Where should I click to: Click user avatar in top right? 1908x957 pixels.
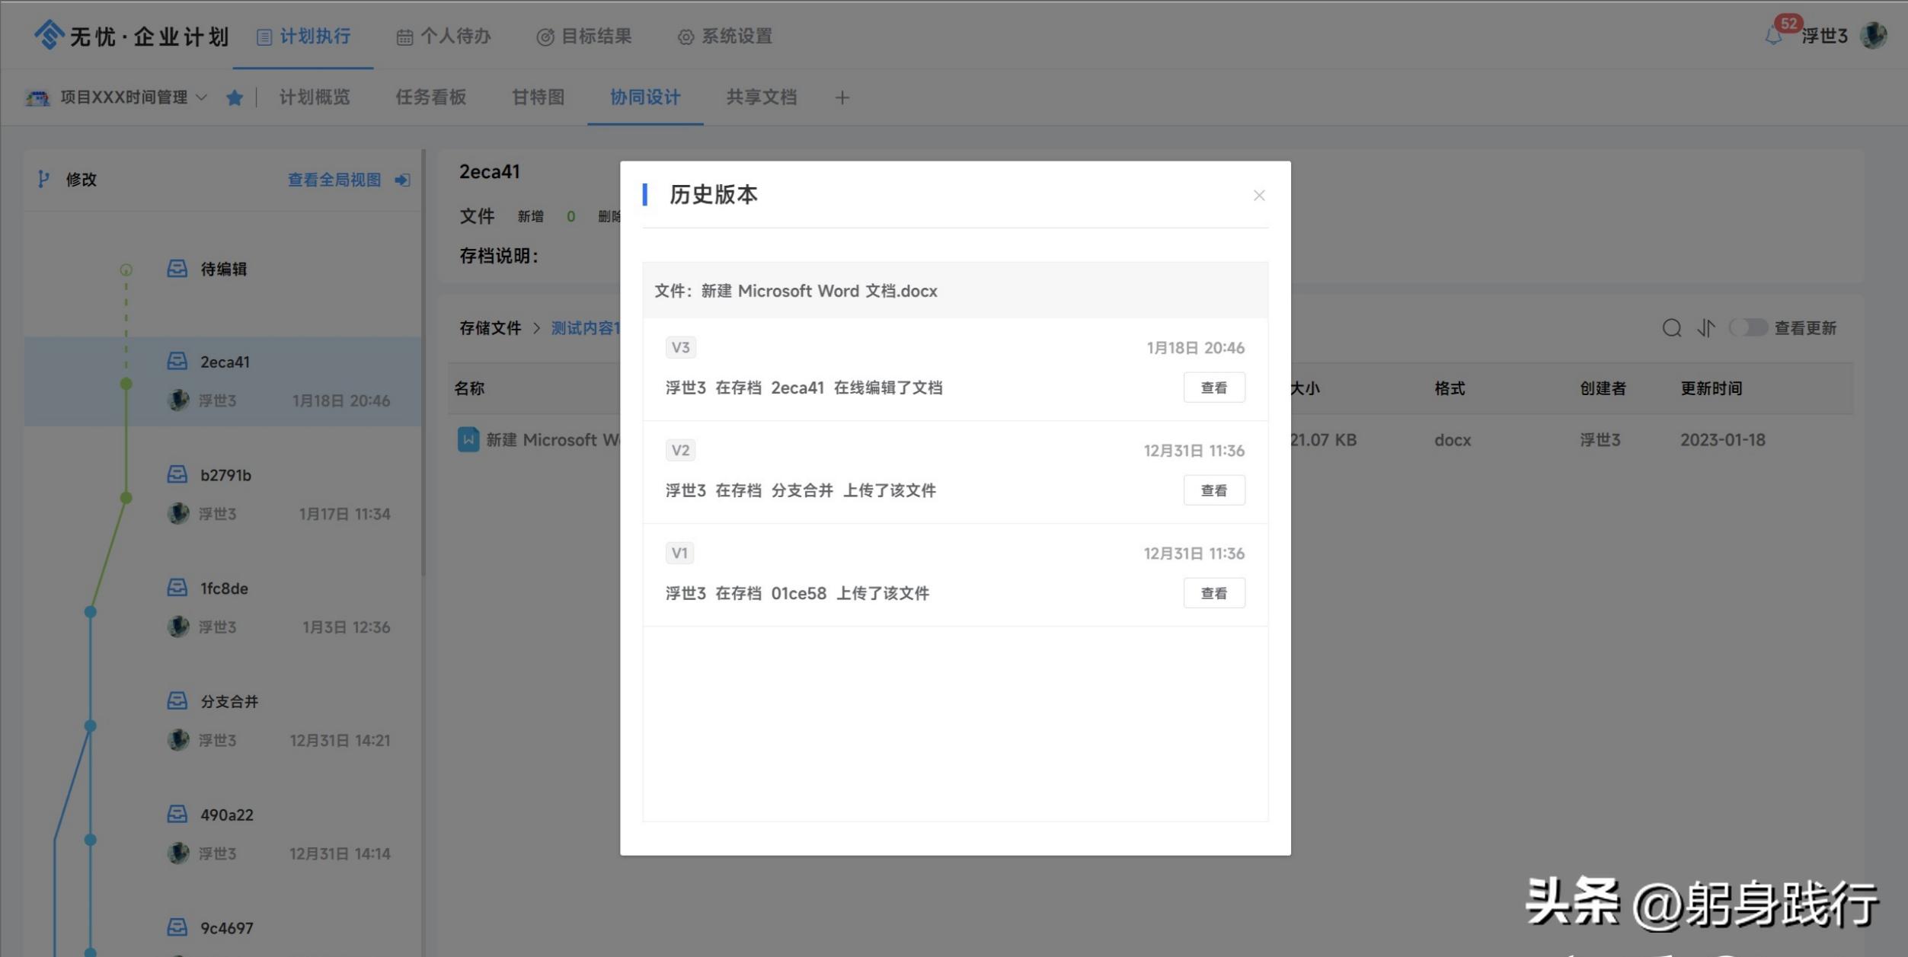(1873, 35)
